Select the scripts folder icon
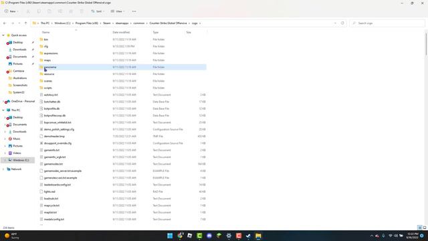 tap(41, 88)
